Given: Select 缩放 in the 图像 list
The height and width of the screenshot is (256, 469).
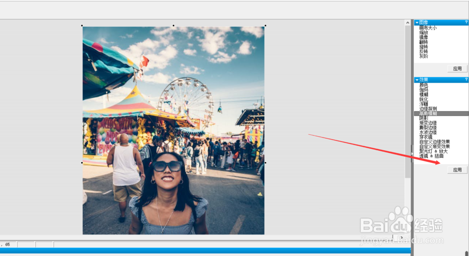Looking at the screenshot, I should (424, 32).
